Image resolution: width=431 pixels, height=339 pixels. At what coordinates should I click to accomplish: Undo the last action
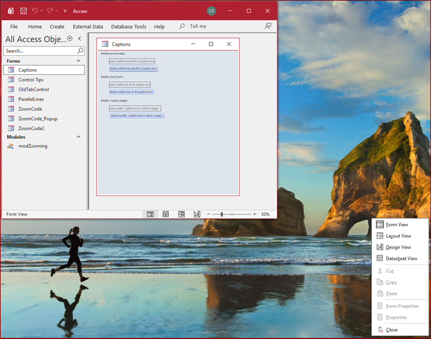(34, 11)
